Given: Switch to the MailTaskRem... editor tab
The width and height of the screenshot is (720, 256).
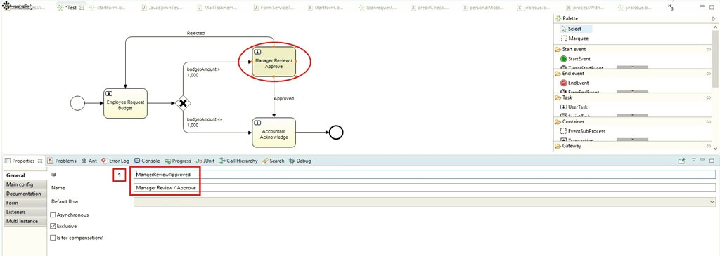Looking at the screenshot, I should click(217, 8).
